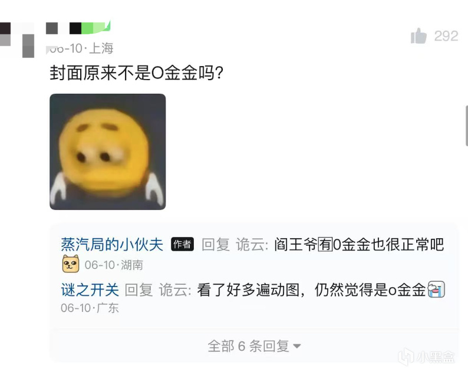Click 诡云 mention in first reply
This screenshot has height=375, width=468.
[250, 245]
